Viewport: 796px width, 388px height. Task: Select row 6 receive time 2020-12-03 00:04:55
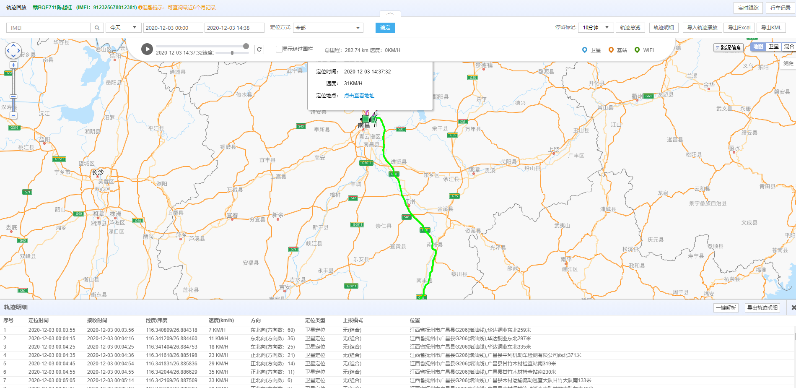111,372
